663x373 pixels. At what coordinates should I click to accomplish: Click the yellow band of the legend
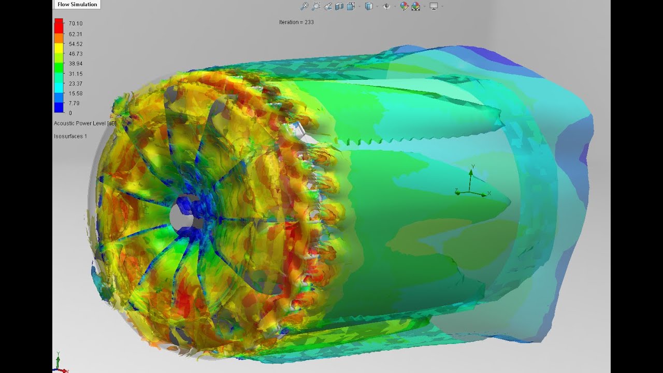tap(59, 49)
